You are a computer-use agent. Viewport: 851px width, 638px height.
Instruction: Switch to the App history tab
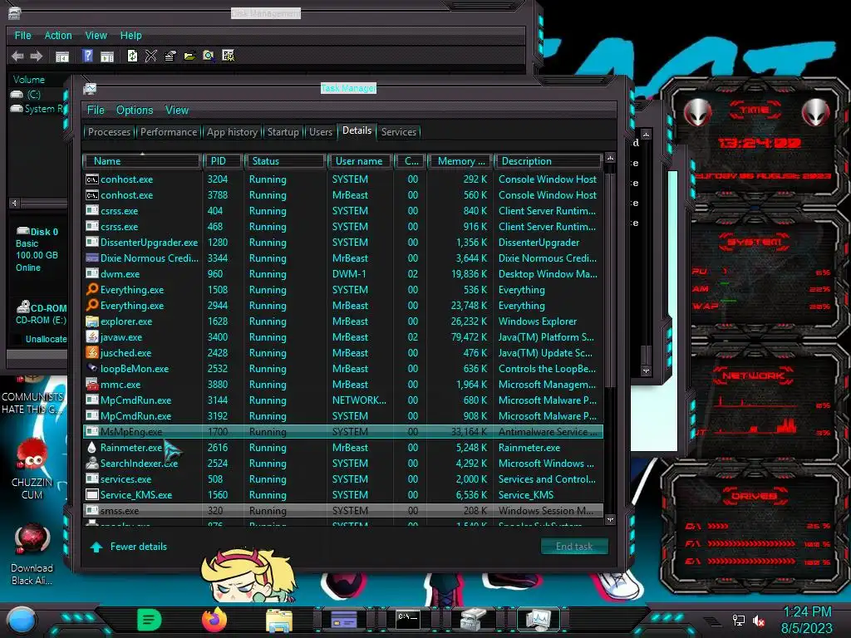point(232,132)
